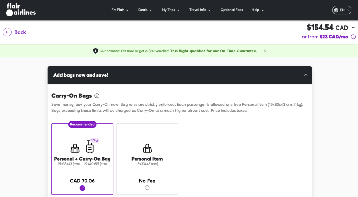The image size is (358, 197).
Task: Expand the total price breakdown dropdown
Action: [353, 28]
